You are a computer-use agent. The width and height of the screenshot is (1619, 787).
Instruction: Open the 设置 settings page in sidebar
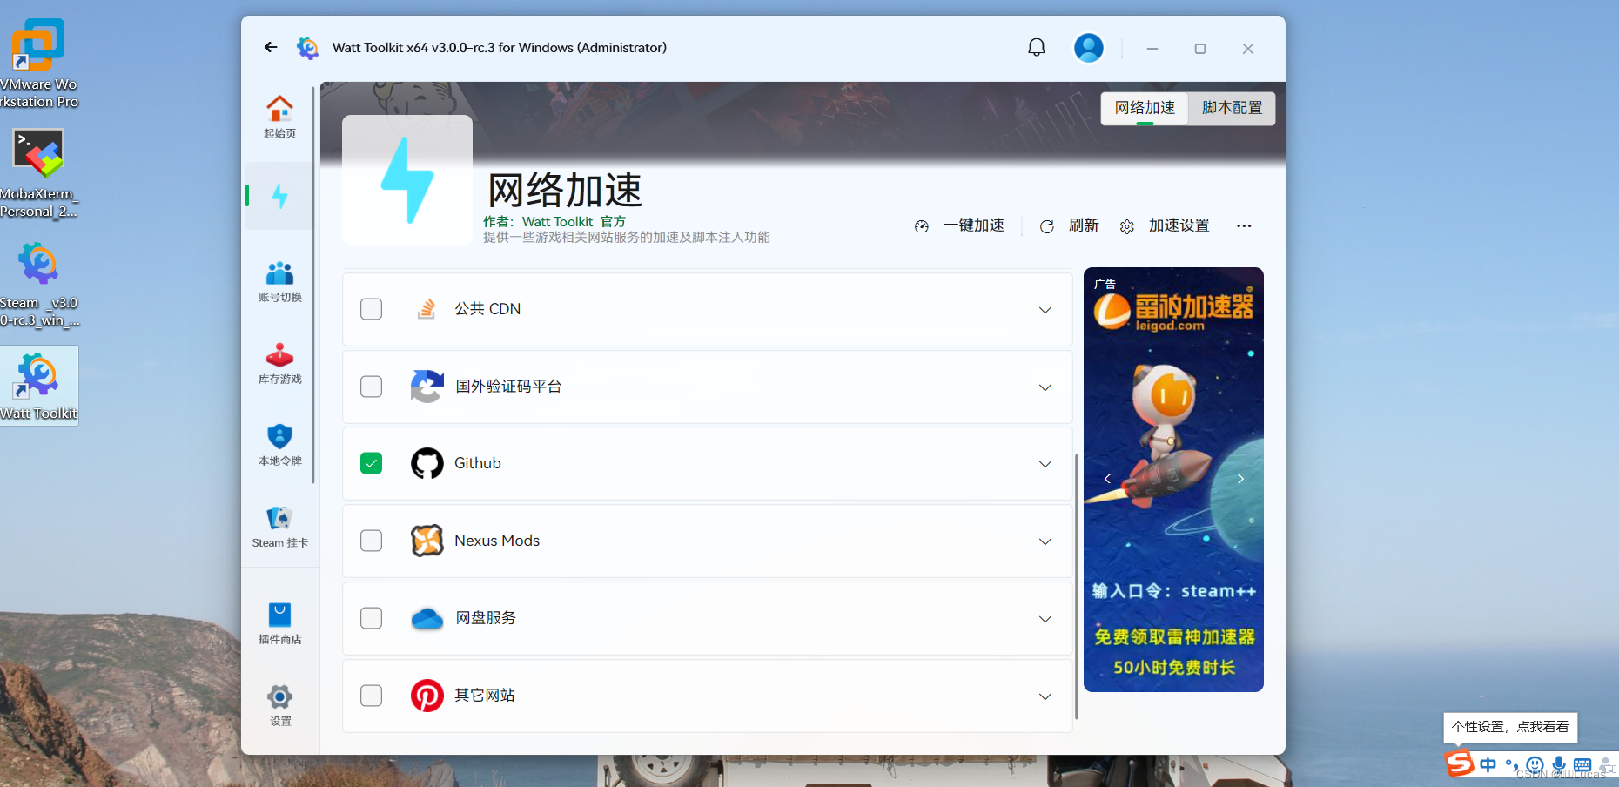click(279, 705)
